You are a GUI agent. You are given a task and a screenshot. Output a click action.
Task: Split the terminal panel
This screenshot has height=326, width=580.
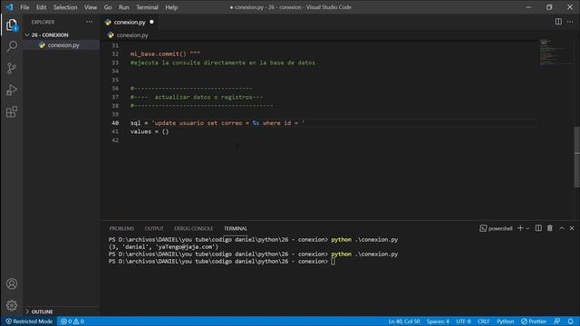tap(538, 228)
